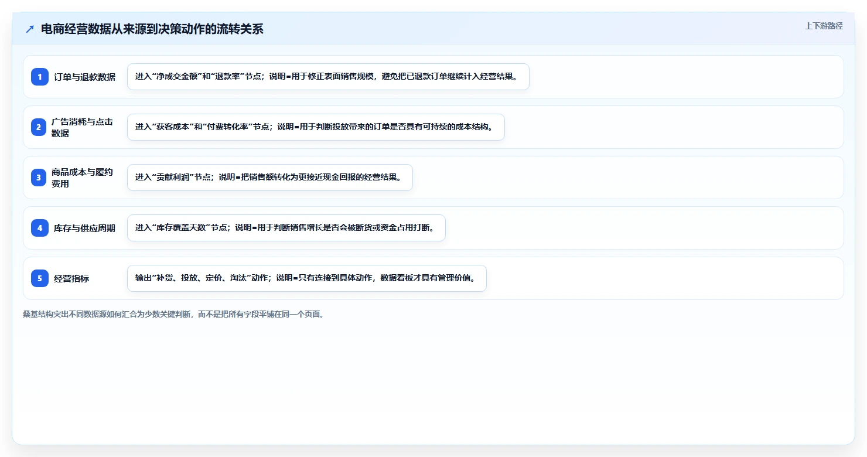Viewport: 867px width, 457px height.
Task: Click the 库存与供应周期 label
Action: (x=84, y=228)
